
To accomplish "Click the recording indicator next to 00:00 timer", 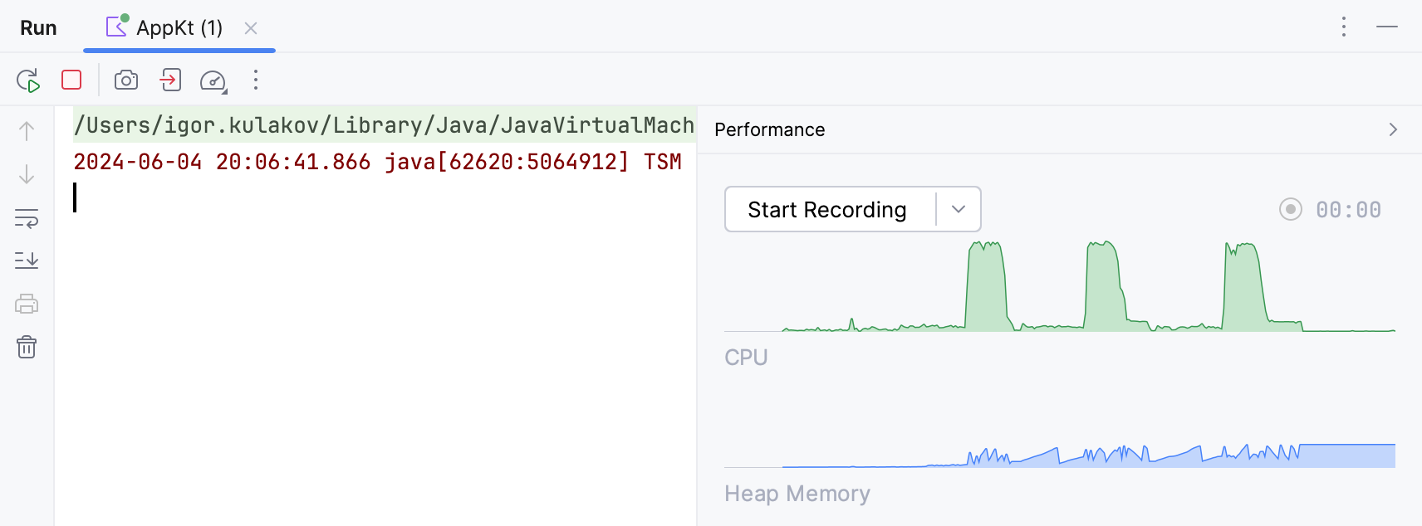I will [x=1290, y=210].
